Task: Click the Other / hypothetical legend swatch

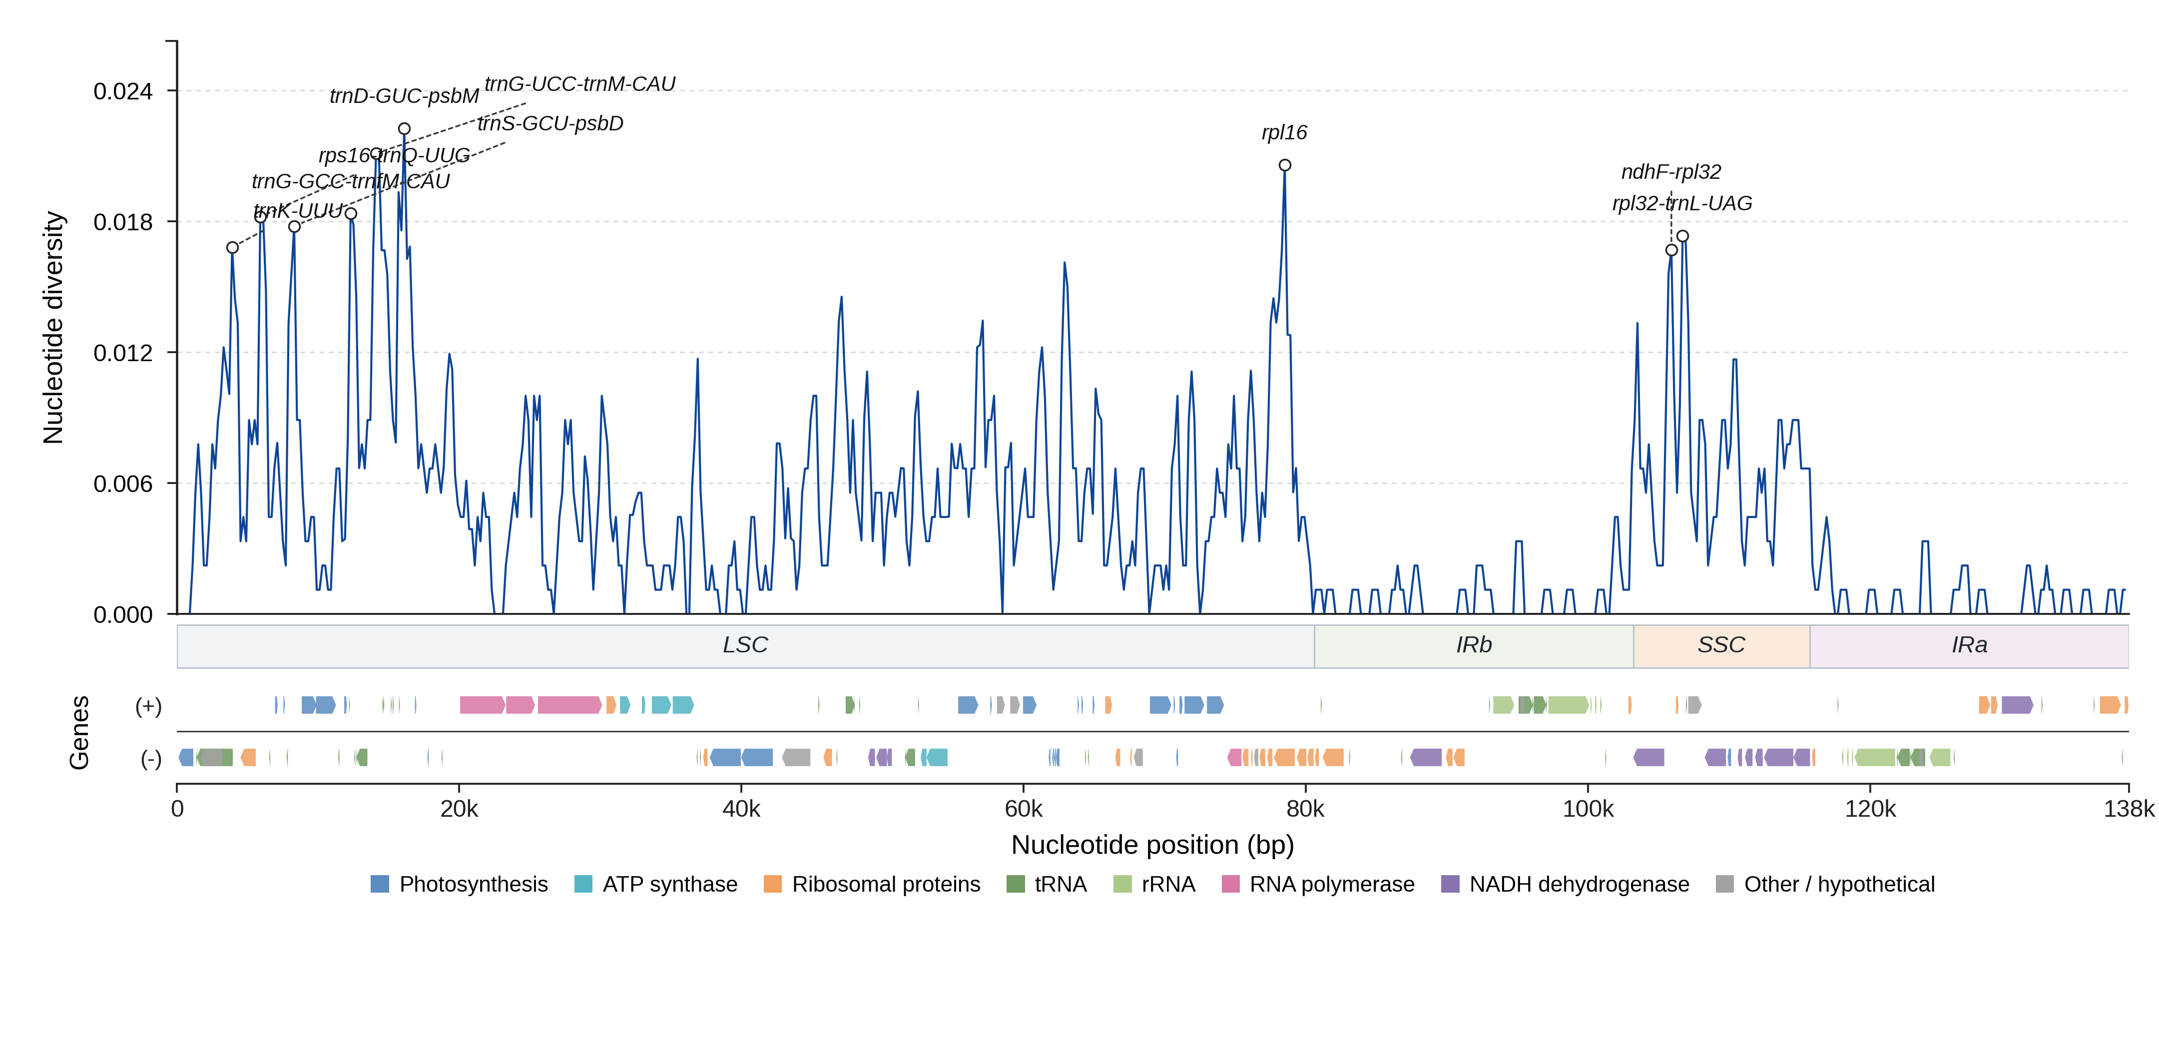Action: pos(1725,884)
